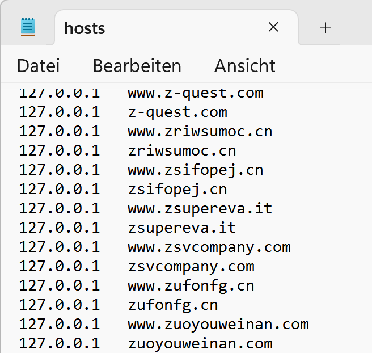Viewport: 372px width, 353px height.
Task: Place cursor at zsupereva.it without www
Action: [x=182, y=228]
